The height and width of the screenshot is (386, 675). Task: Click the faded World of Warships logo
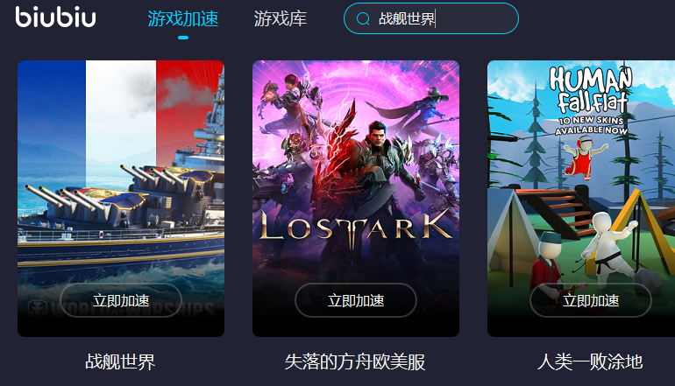coord(121,310)
